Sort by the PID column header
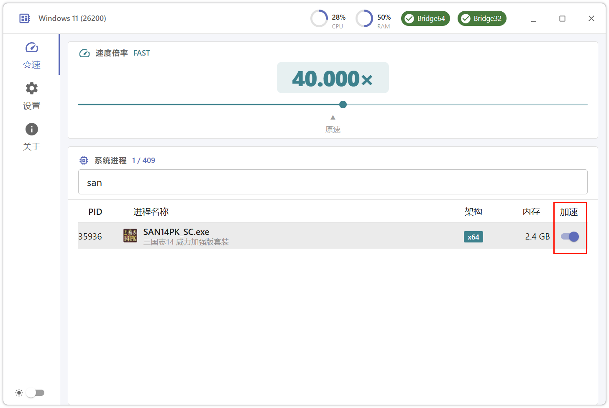Image resolution: width=609 pixels, height=408 pixels. point(95,212)
